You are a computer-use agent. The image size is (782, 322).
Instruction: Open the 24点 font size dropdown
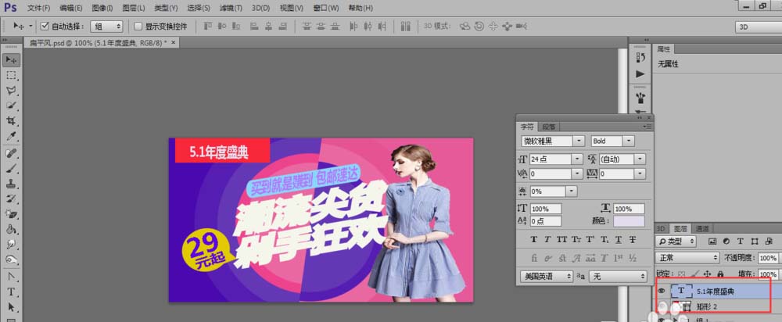(555, 159)
